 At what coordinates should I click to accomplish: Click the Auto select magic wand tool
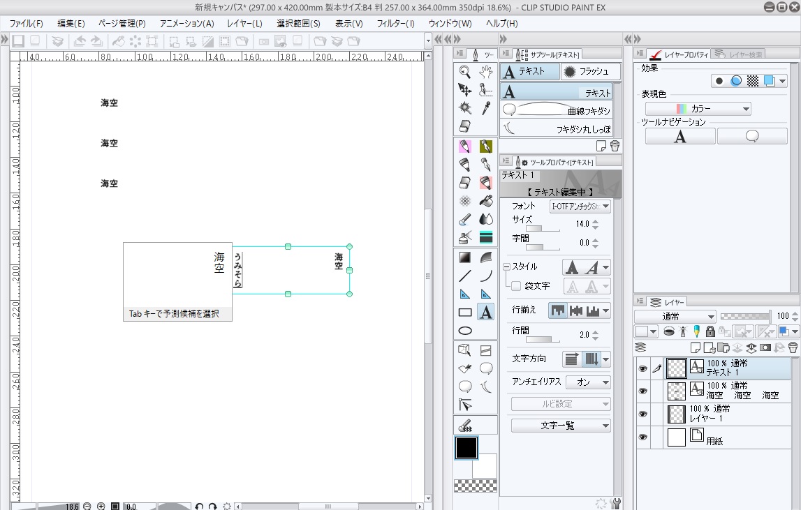pos(465,108)
